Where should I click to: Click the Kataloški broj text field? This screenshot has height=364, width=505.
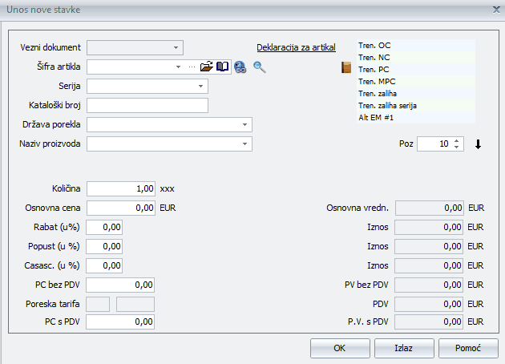coord(147,105)
